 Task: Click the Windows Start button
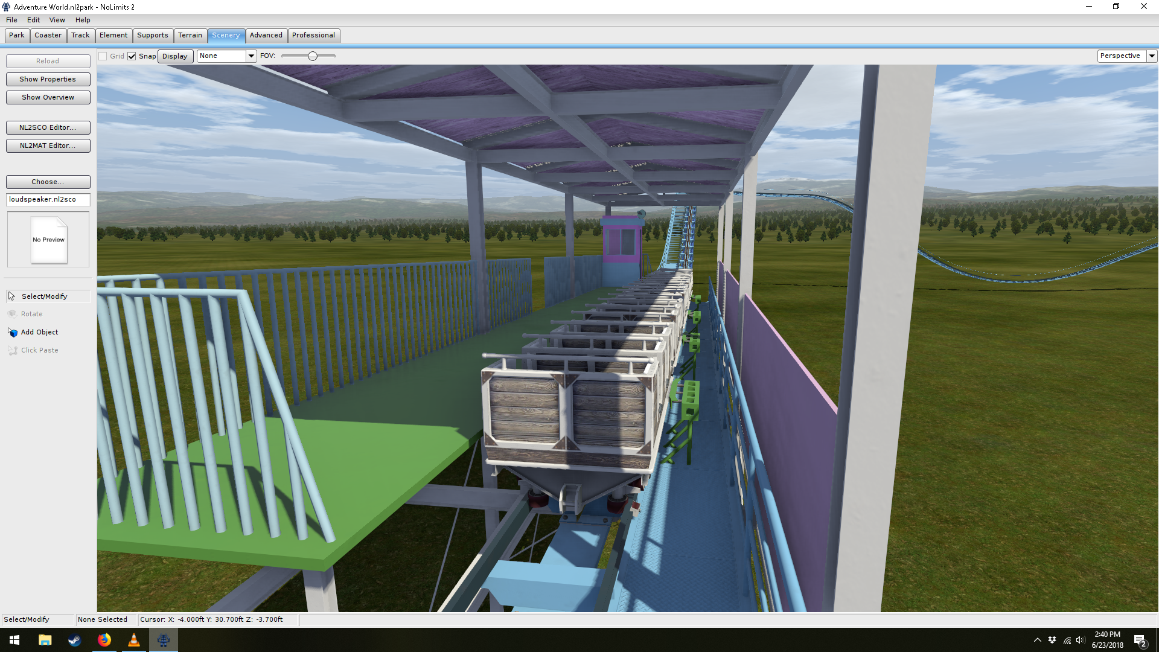click(14, 640)
